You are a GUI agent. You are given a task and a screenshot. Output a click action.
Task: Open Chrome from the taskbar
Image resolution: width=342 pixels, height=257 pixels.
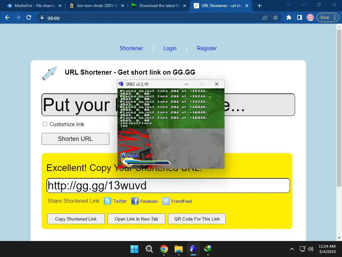point(164,249)
